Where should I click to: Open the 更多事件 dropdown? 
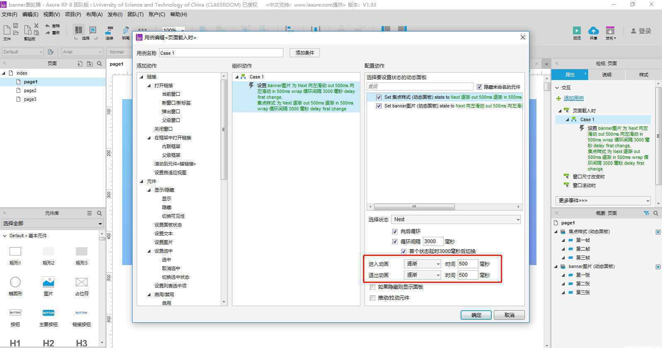(603, 201)
